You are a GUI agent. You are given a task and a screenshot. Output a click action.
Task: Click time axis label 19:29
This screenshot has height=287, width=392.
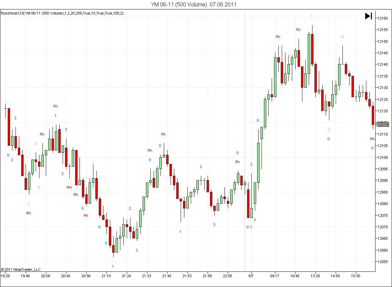pyautogui.click(x=5, y=276)
